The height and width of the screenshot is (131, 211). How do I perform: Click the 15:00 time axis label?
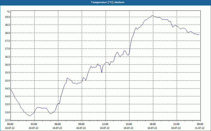coord(129,124)
